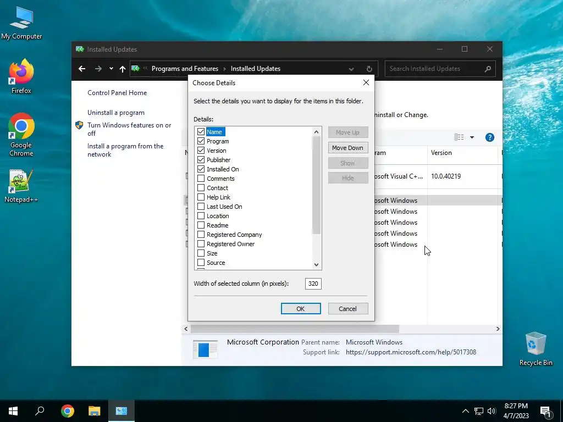The height and width of the screenshot is (422, 563).
Task: Launch Firefox from the desktop
Action: pyautogui.click(x=21, y=76)
